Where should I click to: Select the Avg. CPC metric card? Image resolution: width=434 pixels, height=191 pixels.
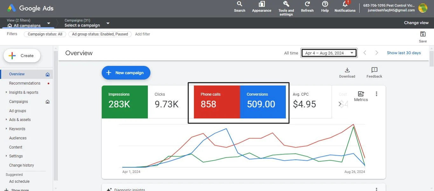click(309, 102)
